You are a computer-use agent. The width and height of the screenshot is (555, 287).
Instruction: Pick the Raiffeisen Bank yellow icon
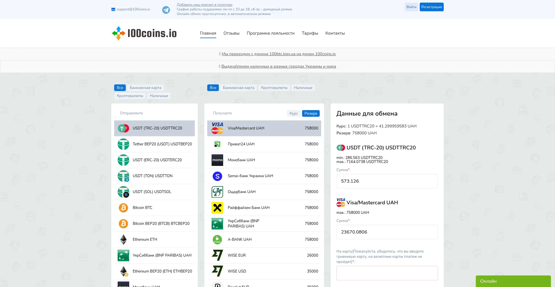pos(217,208)
